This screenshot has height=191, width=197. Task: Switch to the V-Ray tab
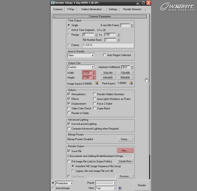pos(71,9)
